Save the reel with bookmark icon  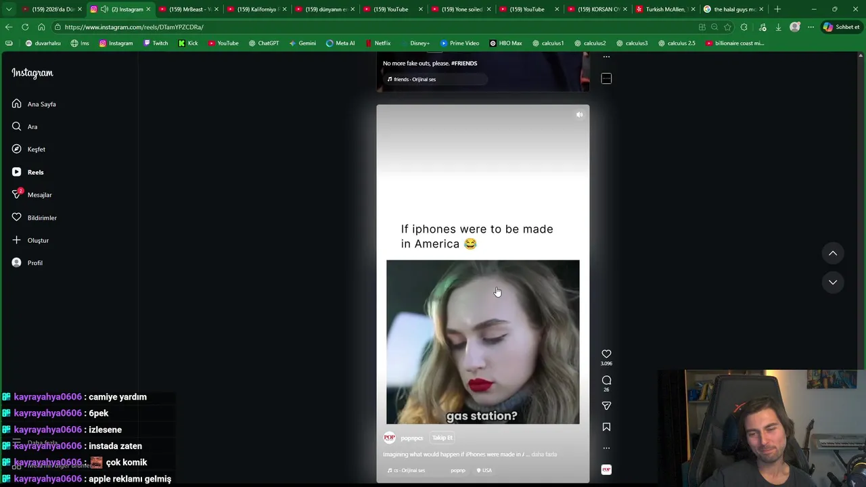click(606, 427)
